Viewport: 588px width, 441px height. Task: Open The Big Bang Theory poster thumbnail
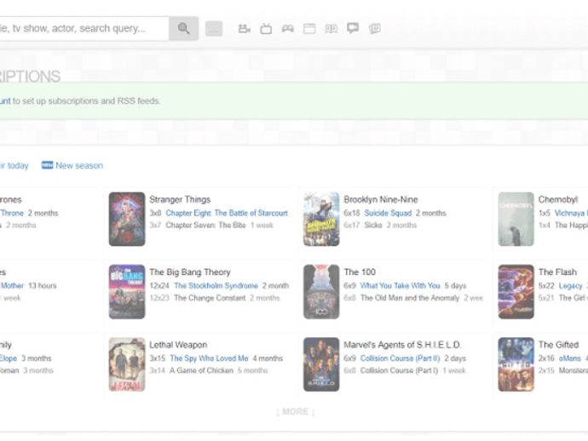[127, 292]
